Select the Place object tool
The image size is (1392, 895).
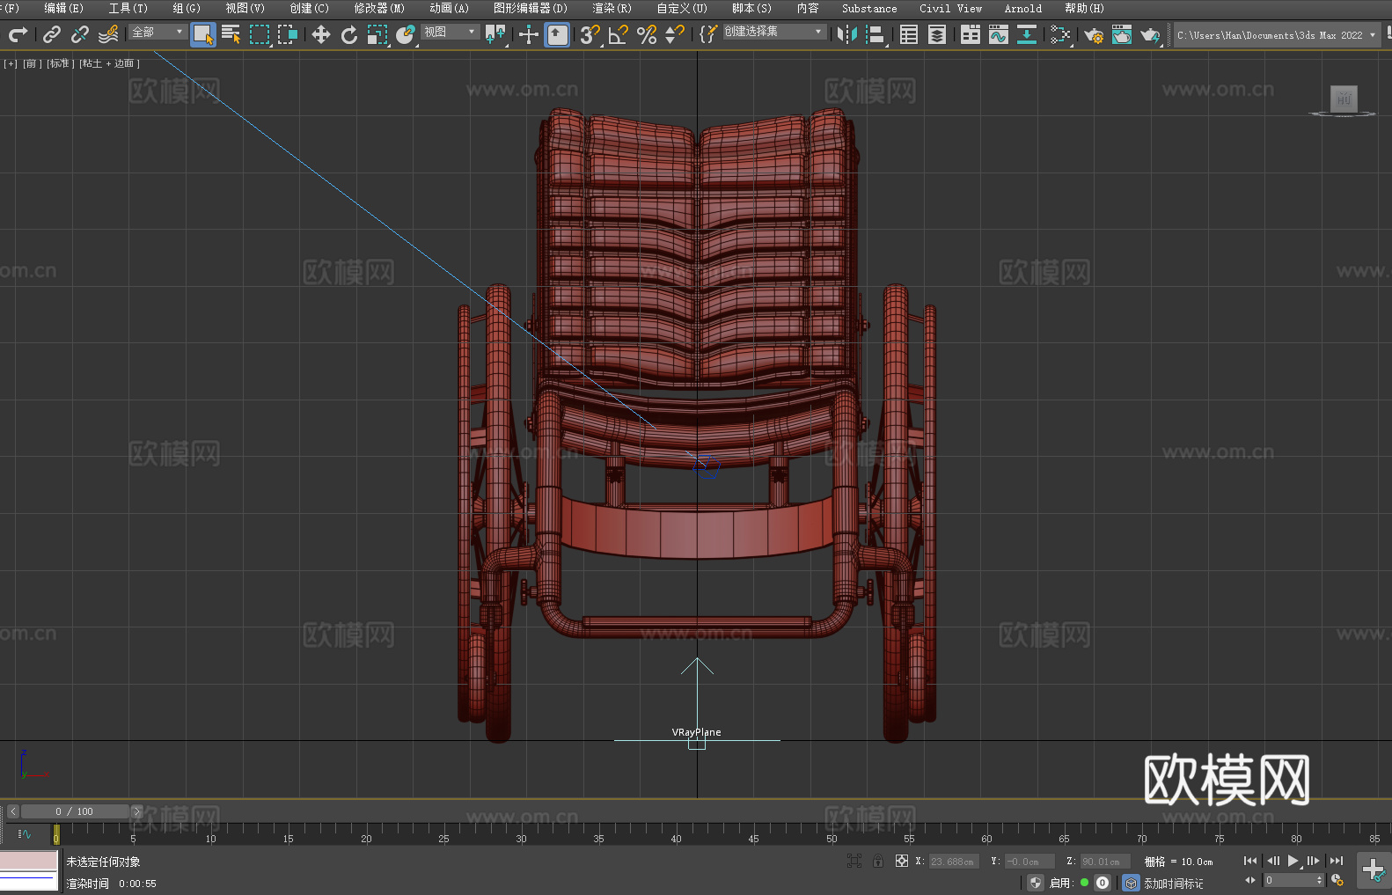(x=406, y=35)
